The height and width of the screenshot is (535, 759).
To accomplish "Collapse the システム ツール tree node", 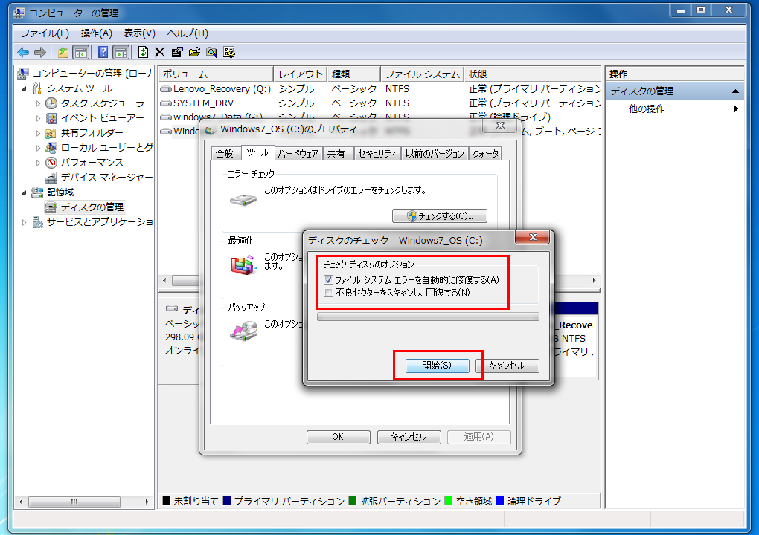I will [x=24, y=88].
